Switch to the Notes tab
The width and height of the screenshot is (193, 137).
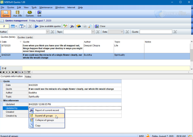coord(28,77)
